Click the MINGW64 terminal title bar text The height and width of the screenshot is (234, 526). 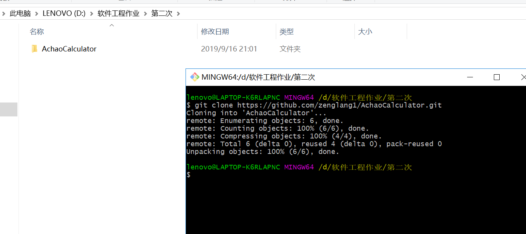pyautogui.click(x=258, y=77)
